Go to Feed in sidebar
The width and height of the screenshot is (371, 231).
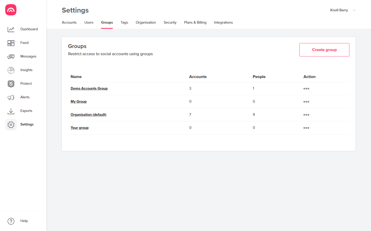coord(24,43)
